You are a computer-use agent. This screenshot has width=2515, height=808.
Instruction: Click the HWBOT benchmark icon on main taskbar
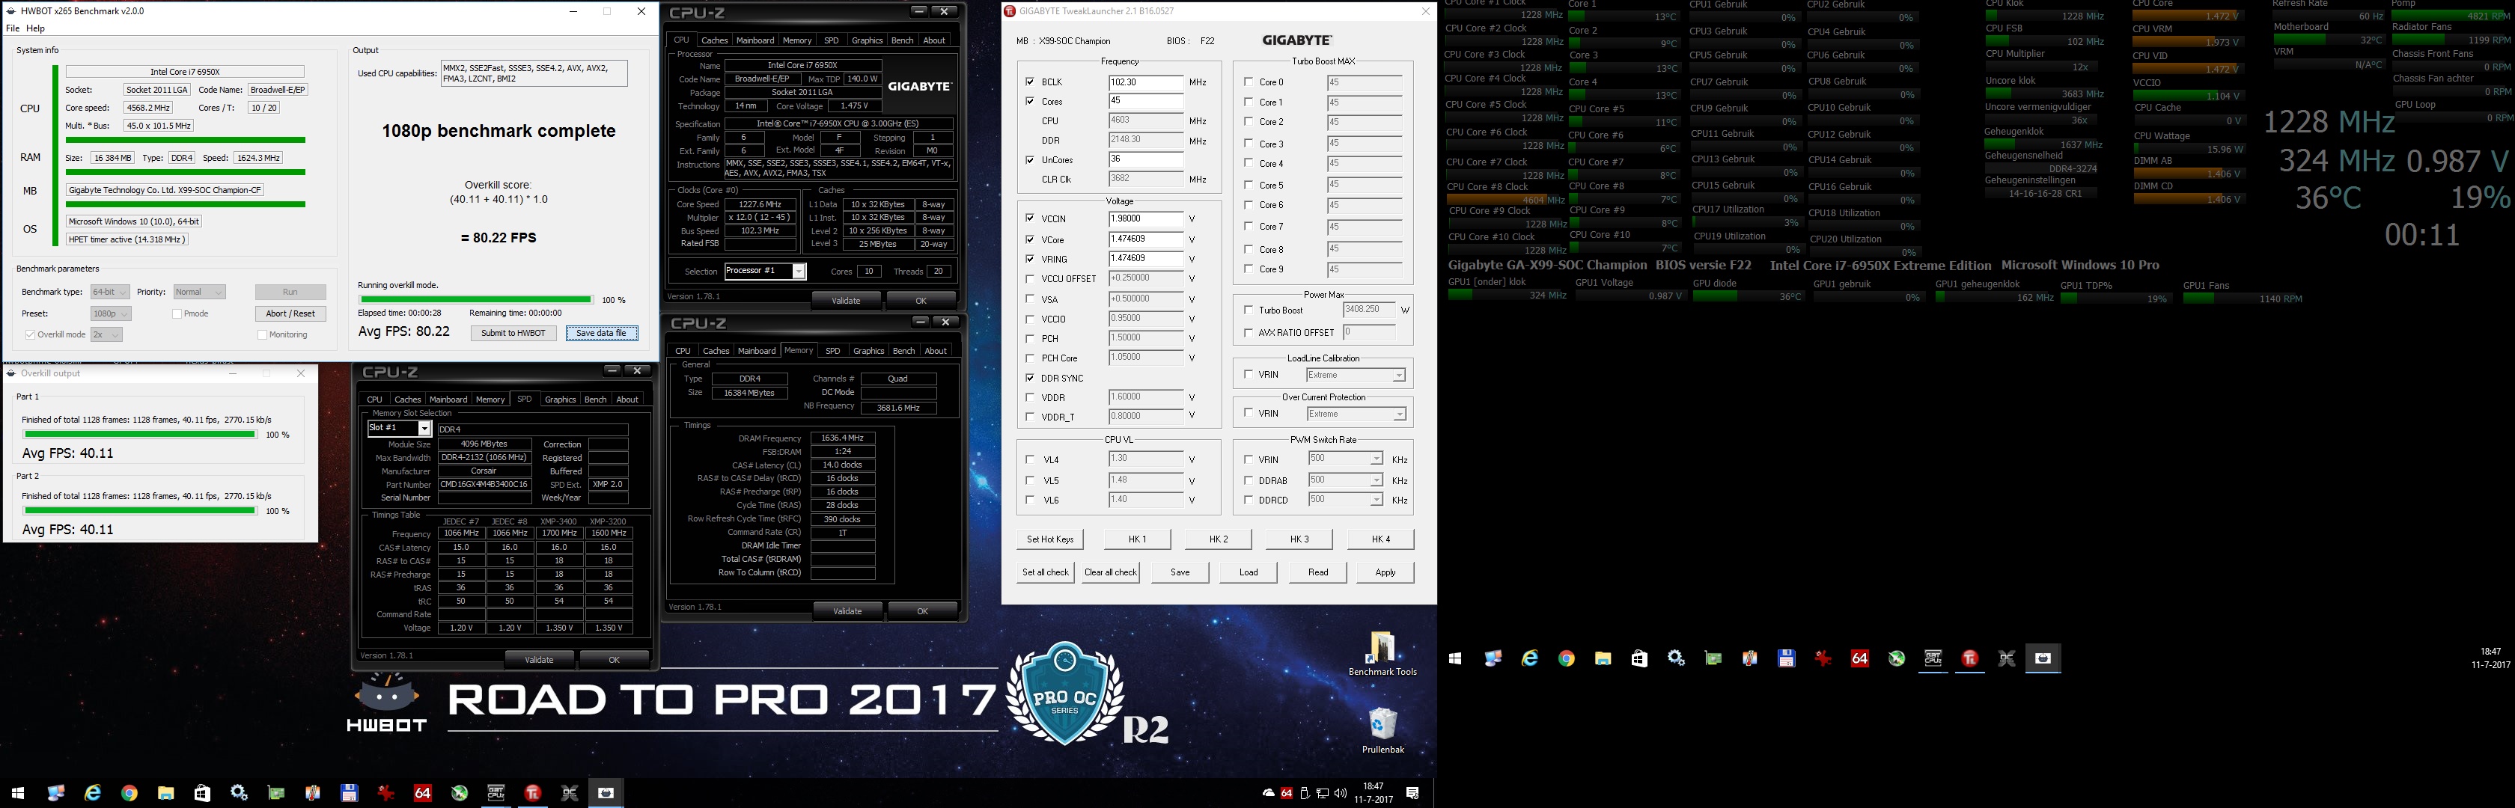606,793
